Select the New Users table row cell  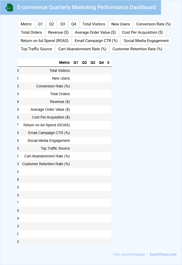click(x=61, y=78)
